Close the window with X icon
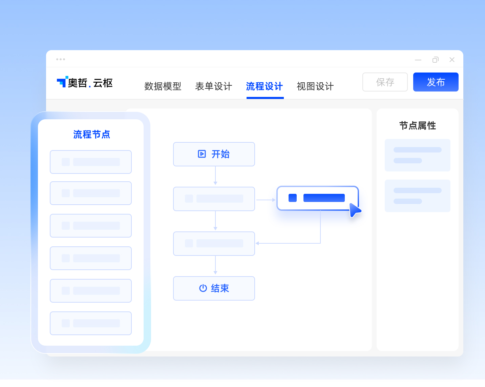Screen dimensions: 485x387 (x=452, y=60)
